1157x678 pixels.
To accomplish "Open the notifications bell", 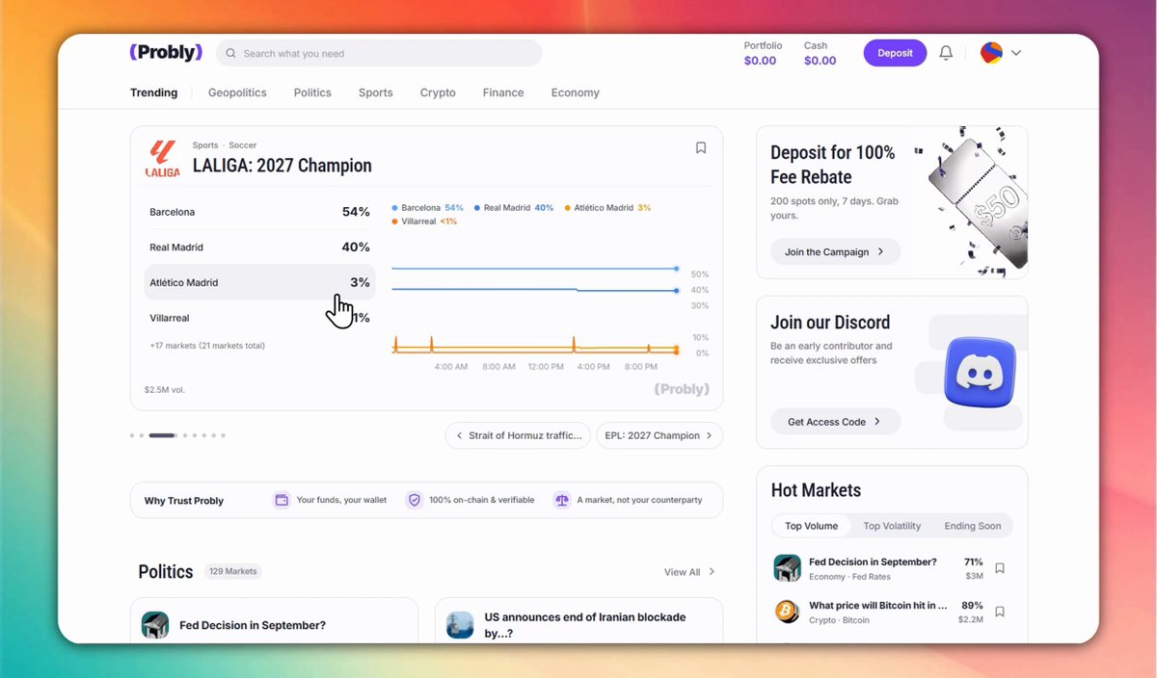I will (946, 53).
